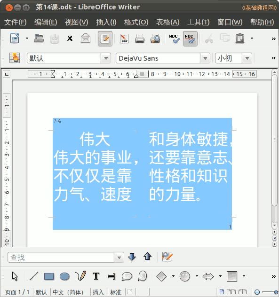Click the 查找 search input field
The image size is (279, 297).
(61, 257)
